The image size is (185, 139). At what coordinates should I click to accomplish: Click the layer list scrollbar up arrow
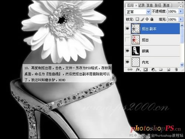pyautogui.click(x=182, y=26)
